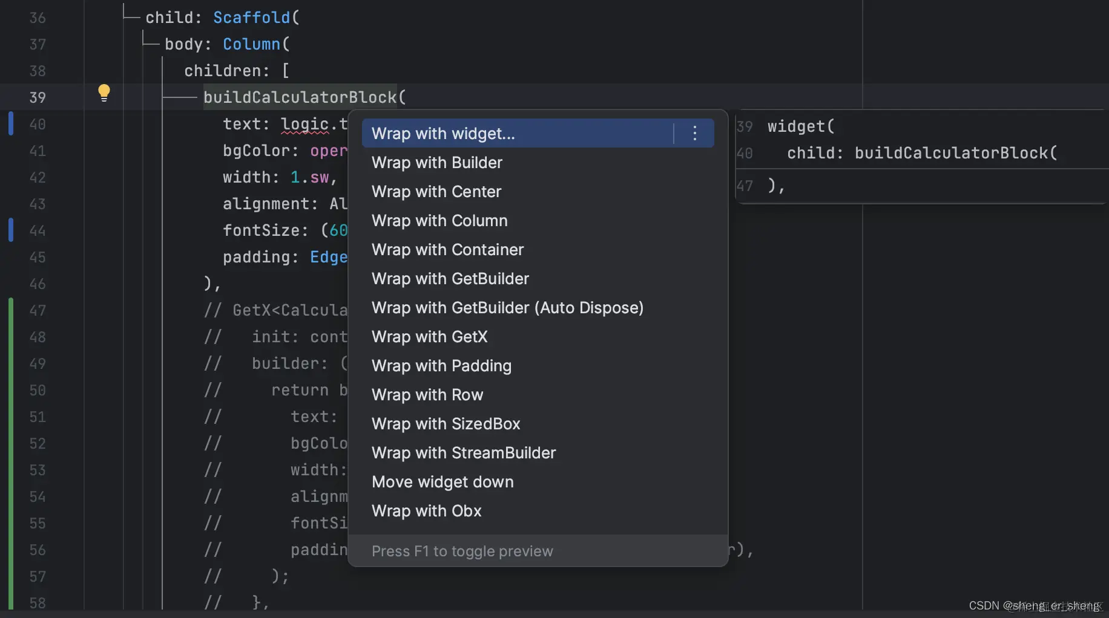Pick Wrap with SizedBox

pos(446,424)
